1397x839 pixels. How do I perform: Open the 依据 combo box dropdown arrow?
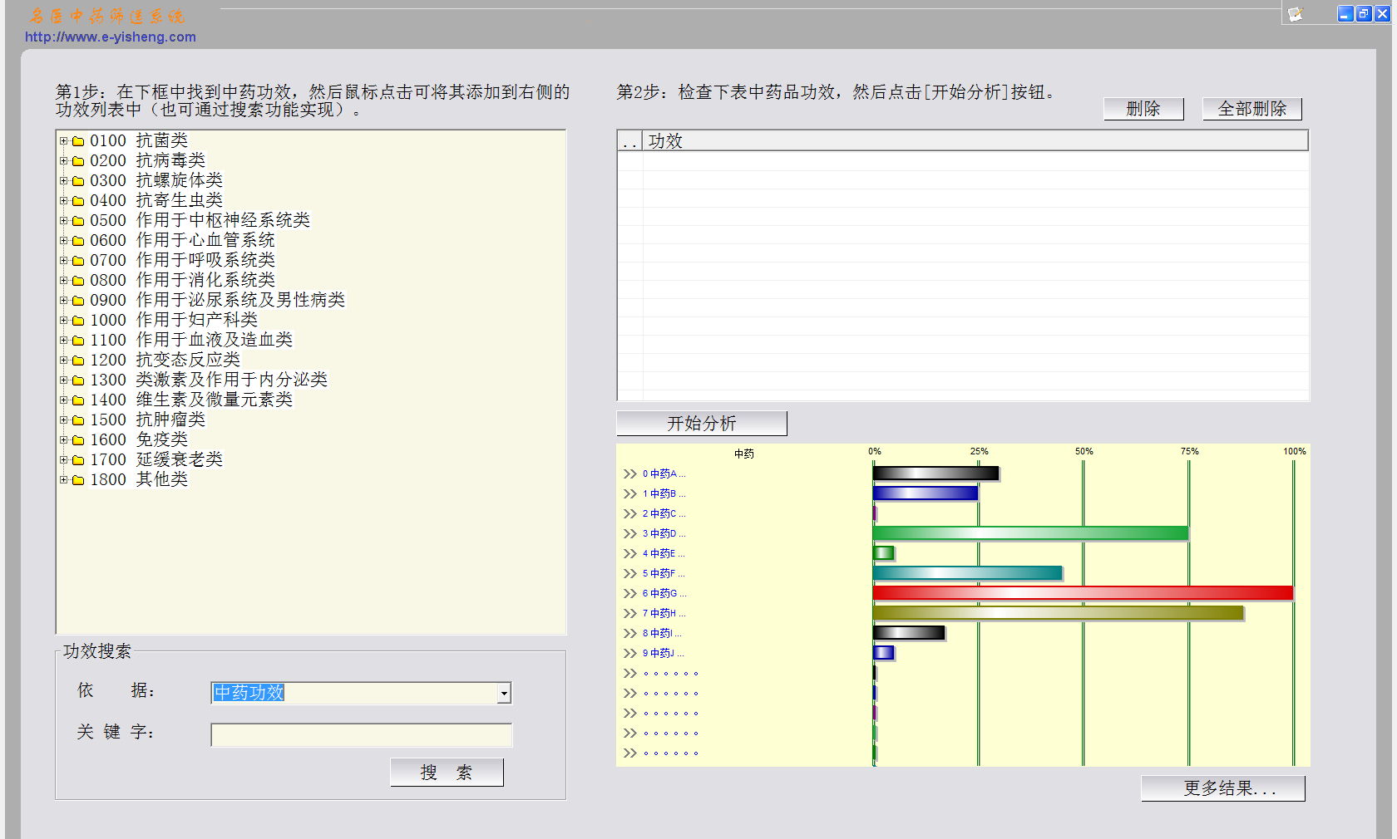point(504,694)
